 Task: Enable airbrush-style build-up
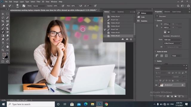pos(81,6)
